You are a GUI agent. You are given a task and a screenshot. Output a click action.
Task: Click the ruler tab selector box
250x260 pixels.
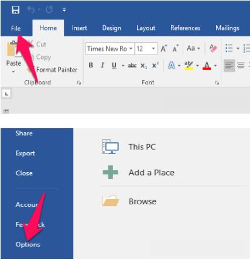click(7, 94)
